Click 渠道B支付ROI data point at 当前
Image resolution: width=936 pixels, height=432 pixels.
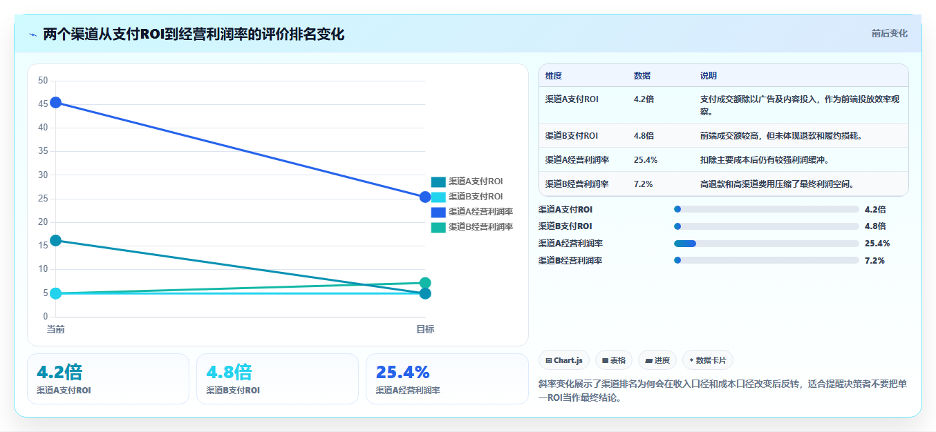(55, 293)
